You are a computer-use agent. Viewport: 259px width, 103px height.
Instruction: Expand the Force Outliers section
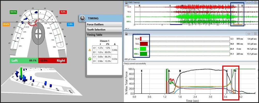[104, 25]
